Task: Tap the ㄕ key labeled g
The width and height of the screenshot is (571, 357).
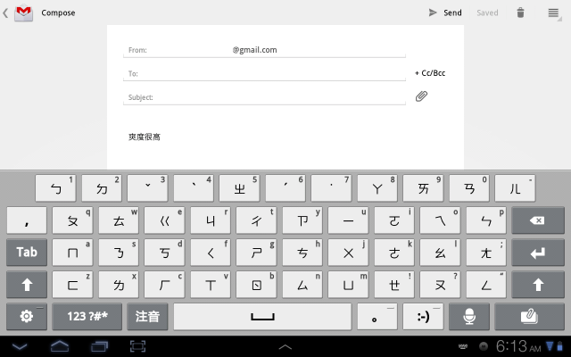Action: point(256,253)
